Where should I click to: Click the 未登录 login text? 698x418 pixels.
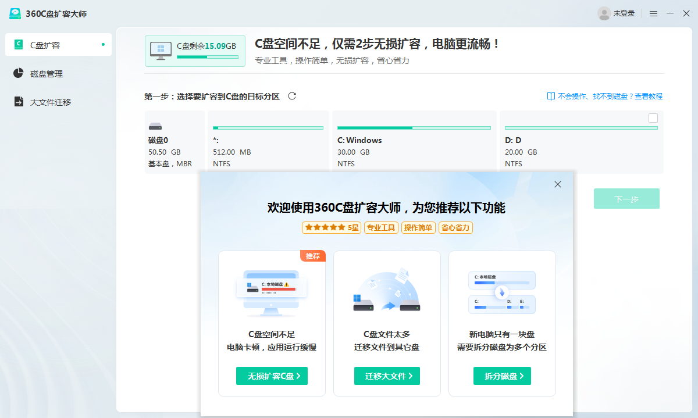624,13
